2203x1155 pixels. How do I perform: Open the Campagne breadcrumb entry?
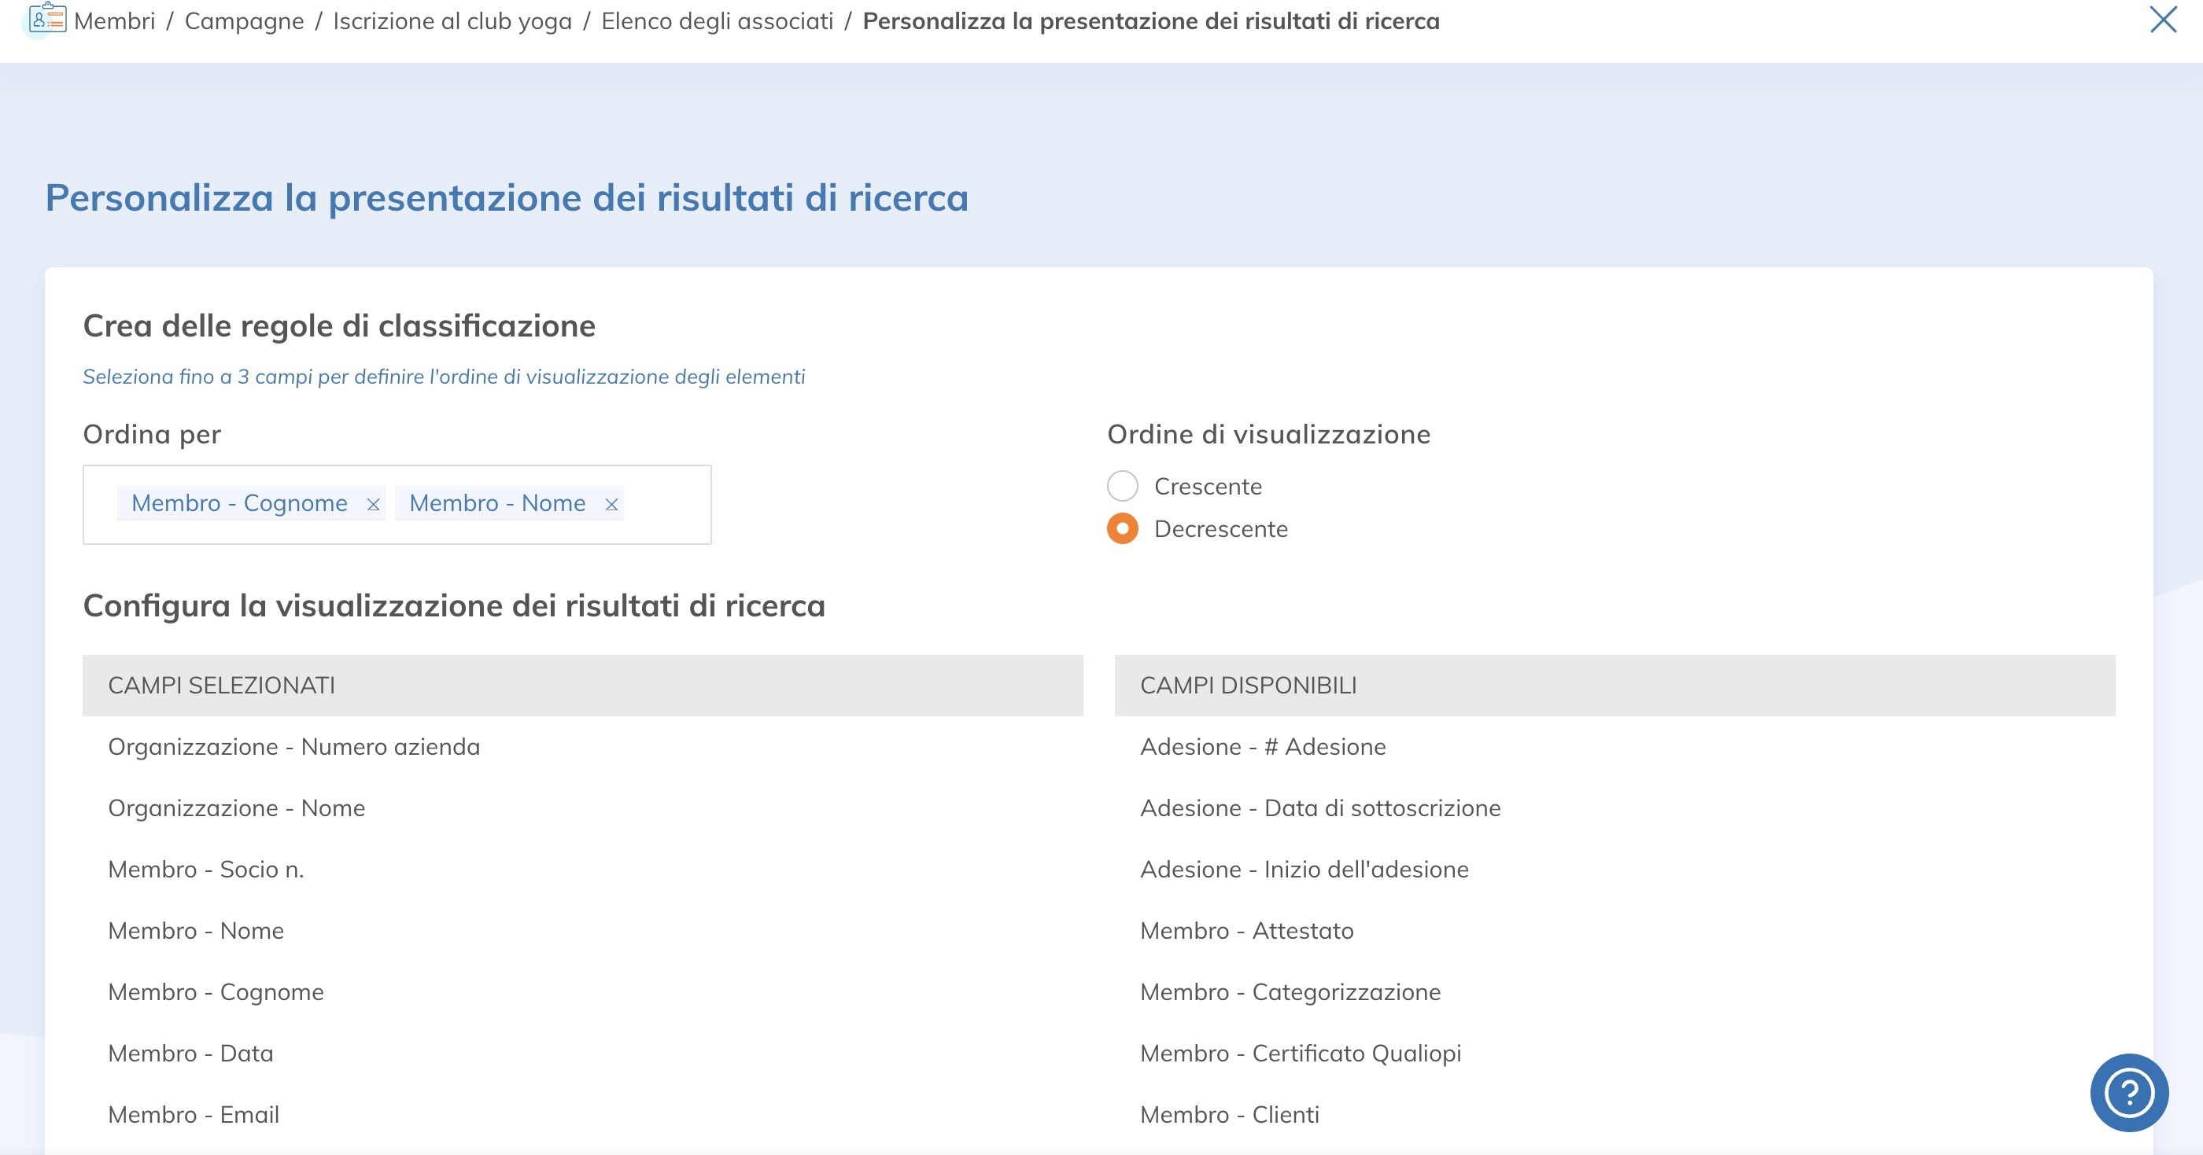(244, 20)
